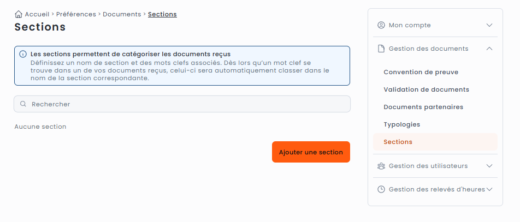
Task: Click the home icon in breadcrumb
Action: click(19, 14)
